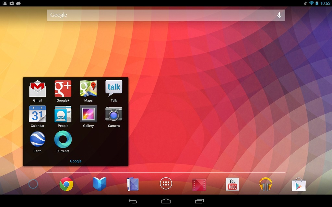The width and height of the screenshot is (332, 207).
Task: Tap the battery charging indicator
Action: (x=317, y=3)
